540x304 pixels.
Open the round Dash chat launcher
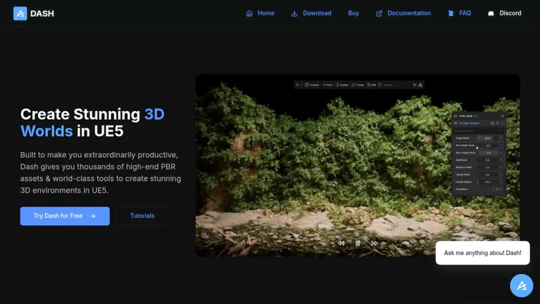click(521, 285)
